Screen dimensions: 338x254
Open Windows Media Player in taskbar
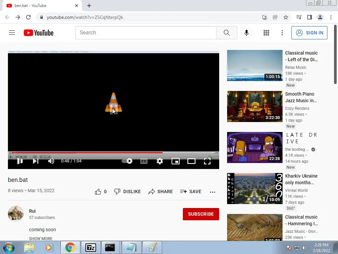(x=49, y=247)
